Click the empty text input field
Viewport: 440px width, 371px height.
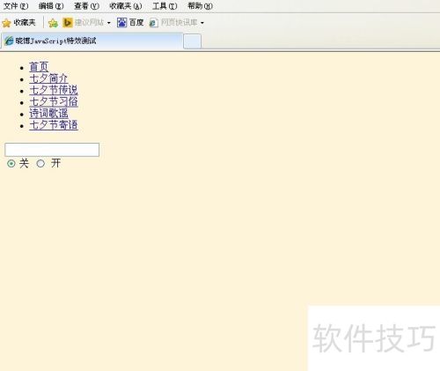point(52,150)
